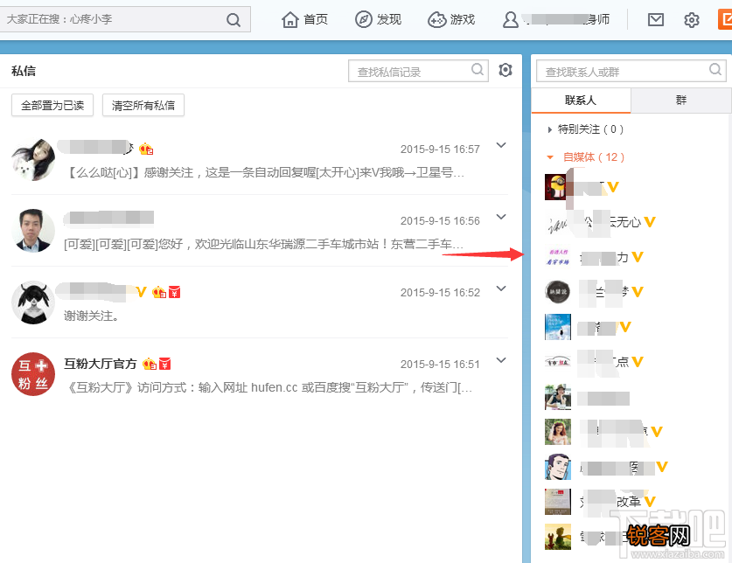The width and height of the screenshot is (732, 563).
Task: Open the horned girl avatar in 16:52 message
Action: click(33, 302)
